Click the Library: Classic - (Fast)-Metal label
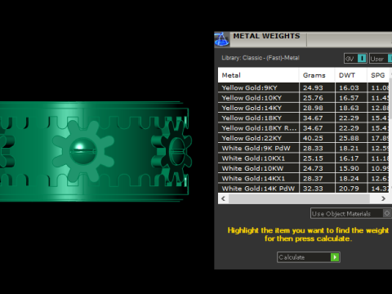392x294 pixels. [x=261, y=58]
